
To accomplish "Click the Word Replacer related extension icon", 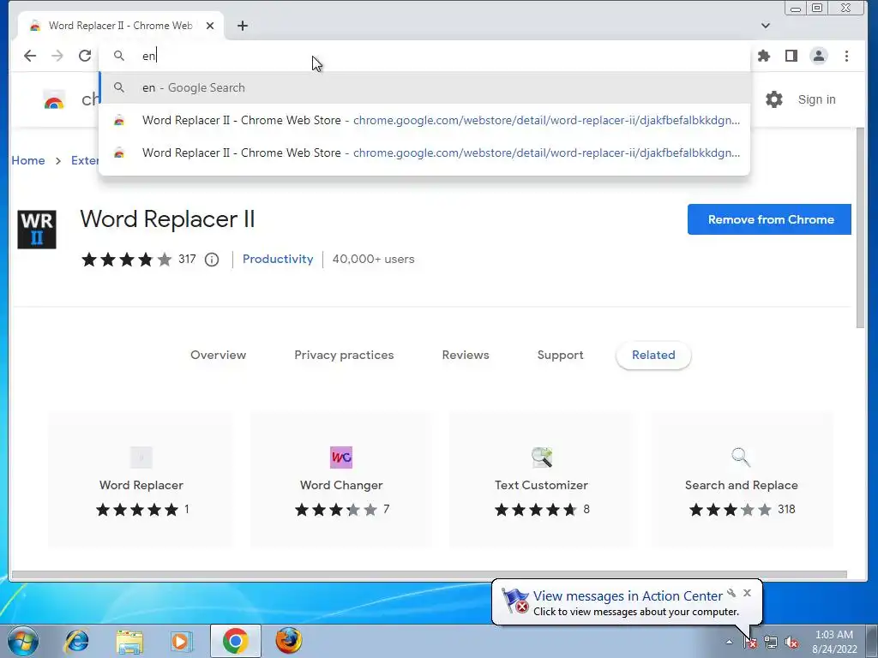I will pos(141,458).
